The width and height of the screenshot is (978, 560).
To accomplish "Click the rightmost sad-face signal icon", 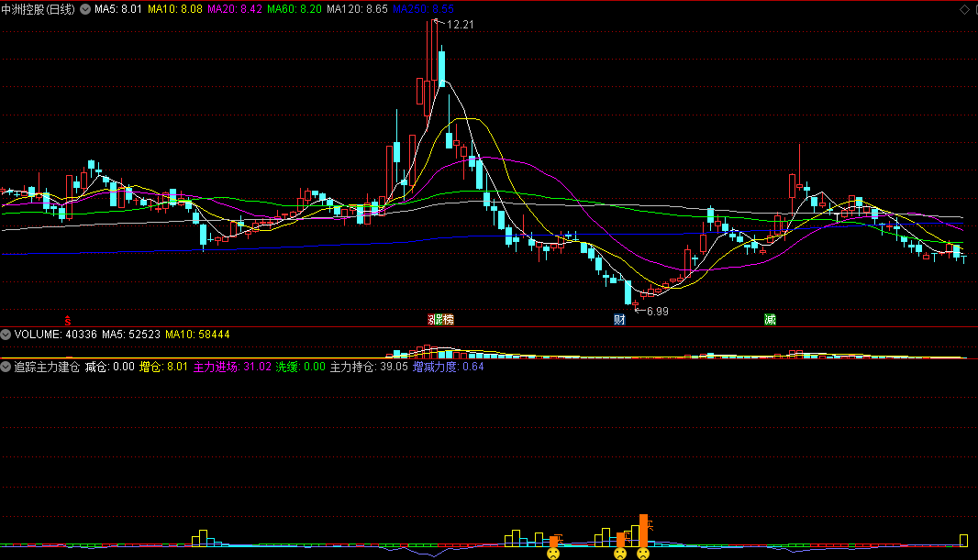I will point(643,554).
